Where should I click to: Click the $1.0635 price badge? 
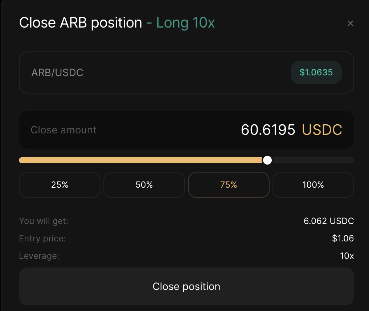click(316, 72)
